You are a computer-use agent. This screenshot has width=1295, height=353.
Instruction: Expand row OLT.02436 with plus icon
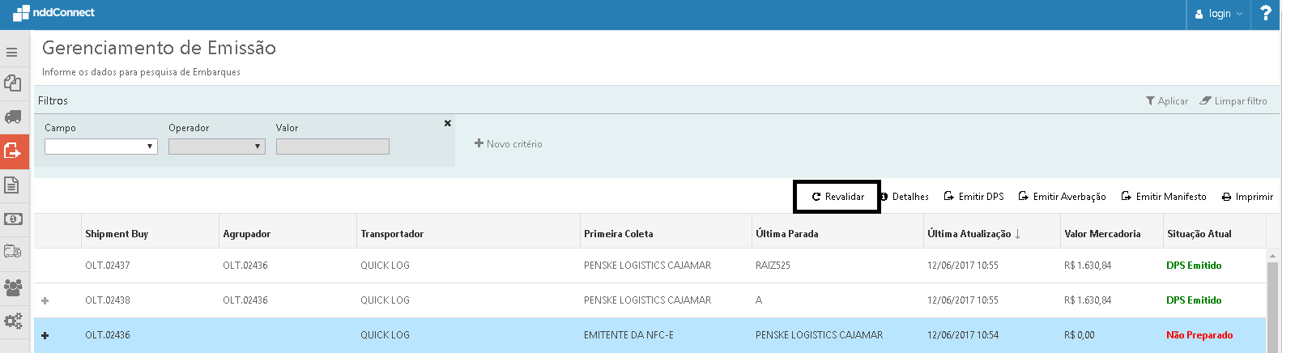click(x=45, y=335)
